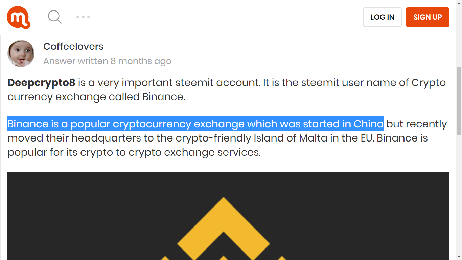Image resolution: width=462 pixels, height=260 pixels.
Task: Open Coffeelovers' baby avatar picture
Action: click(21, 53)
